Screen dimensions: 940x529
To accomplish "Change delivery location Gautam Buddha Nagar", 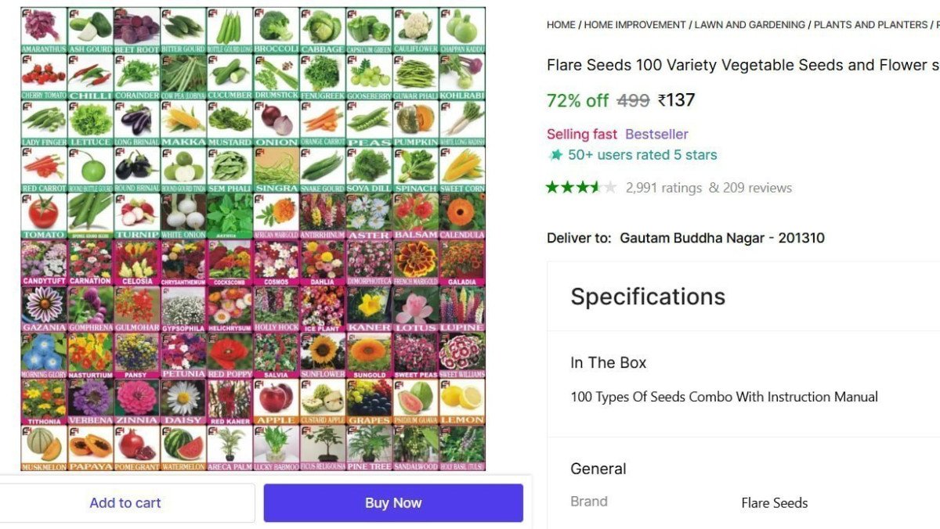I will coord(721,238).
